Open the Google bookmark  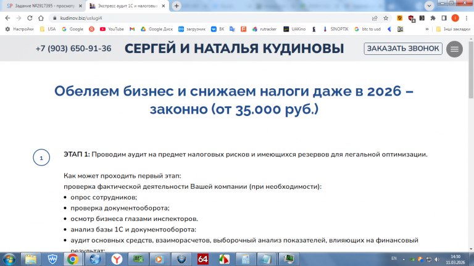click(x=73, y=29)
